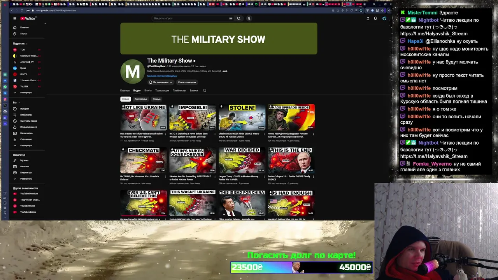Image resolution: width=498 pixels, height=280 pixels.
Task: Switch to channel Shorts tab
Action: tap(148, 91)
